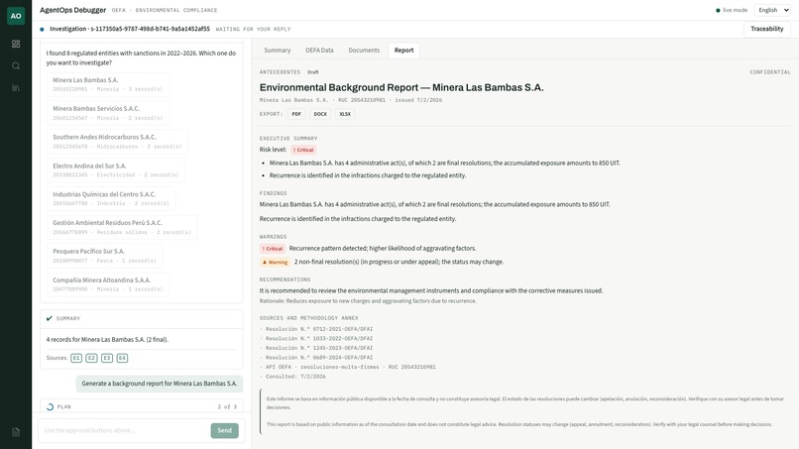Export the report as XLSX
This screenshot has width=799, height=449.
[x=345, y=114]
